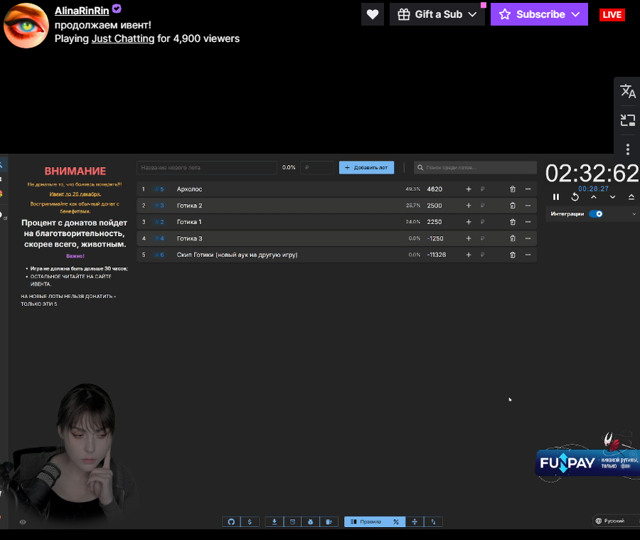Click the archive box toolbar icon

292,522
